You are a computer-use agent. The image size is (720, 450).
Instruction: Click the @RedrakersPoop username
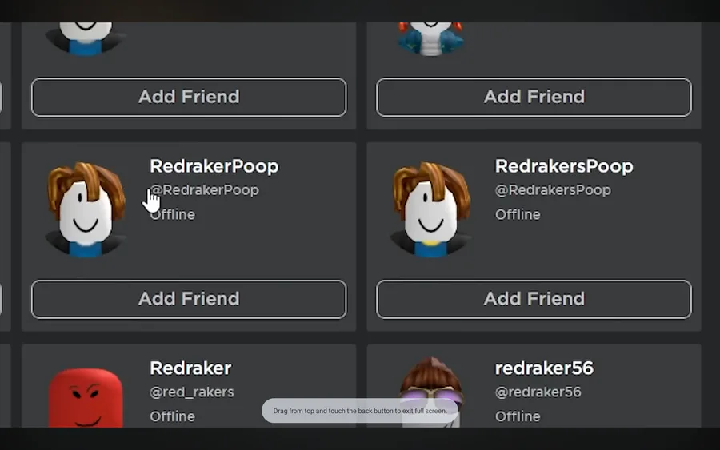553,190
